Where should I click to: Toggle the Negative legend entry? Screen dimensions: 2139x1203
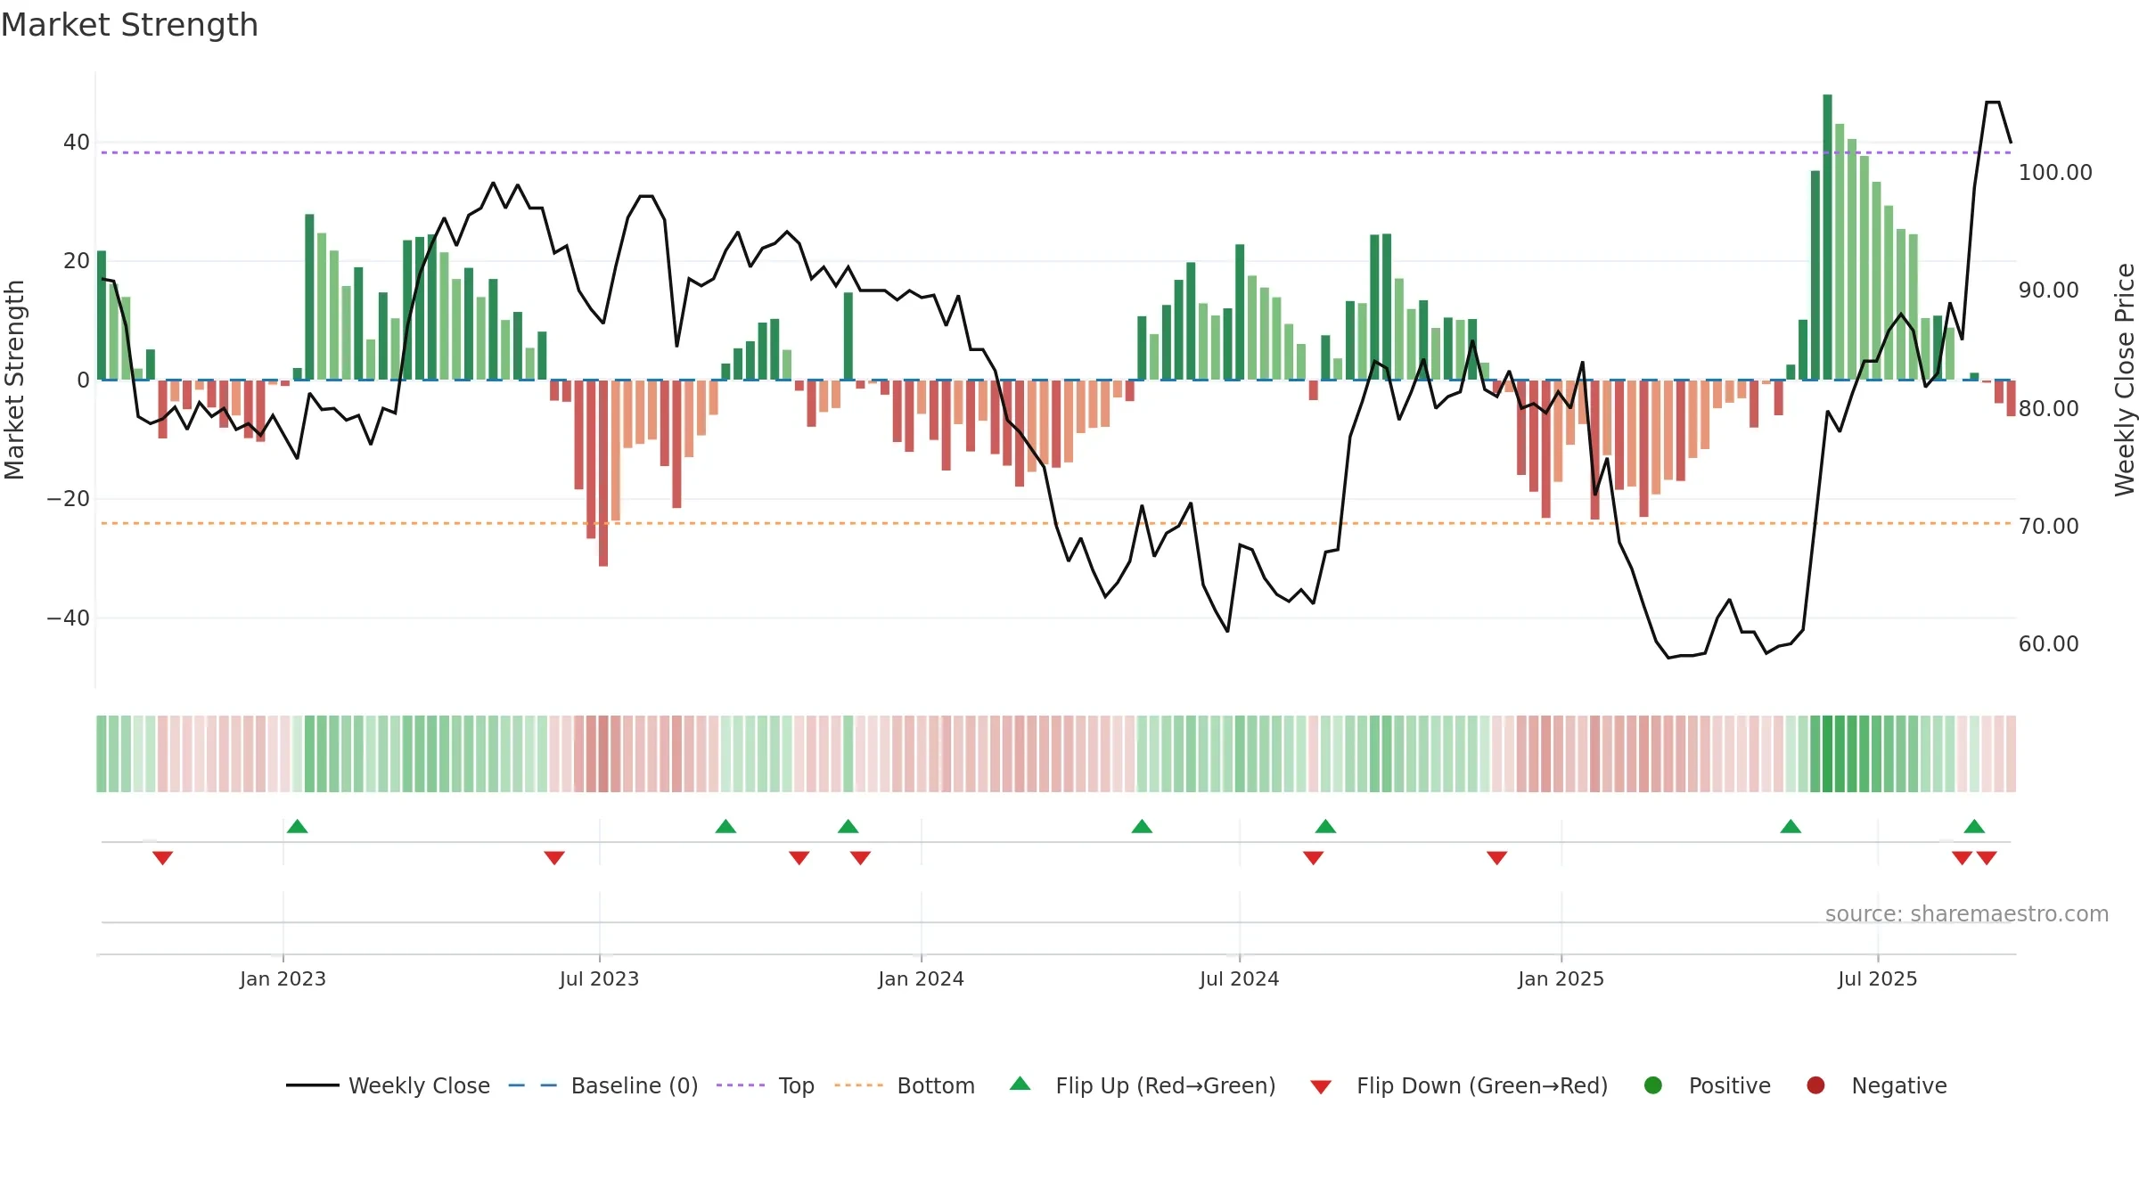1876,1085
